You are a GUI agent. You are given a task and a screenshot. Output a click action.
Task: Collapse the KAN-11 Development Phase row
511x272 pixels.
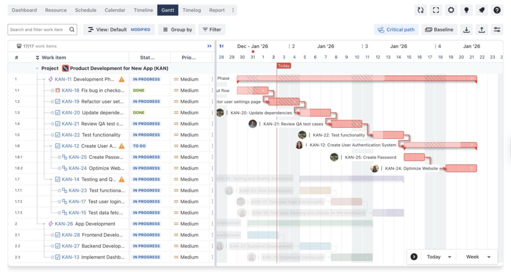pos(44,79)
